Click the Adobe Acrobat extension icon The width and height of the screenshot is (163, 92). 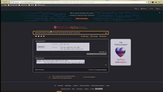[x=153, y=2]
